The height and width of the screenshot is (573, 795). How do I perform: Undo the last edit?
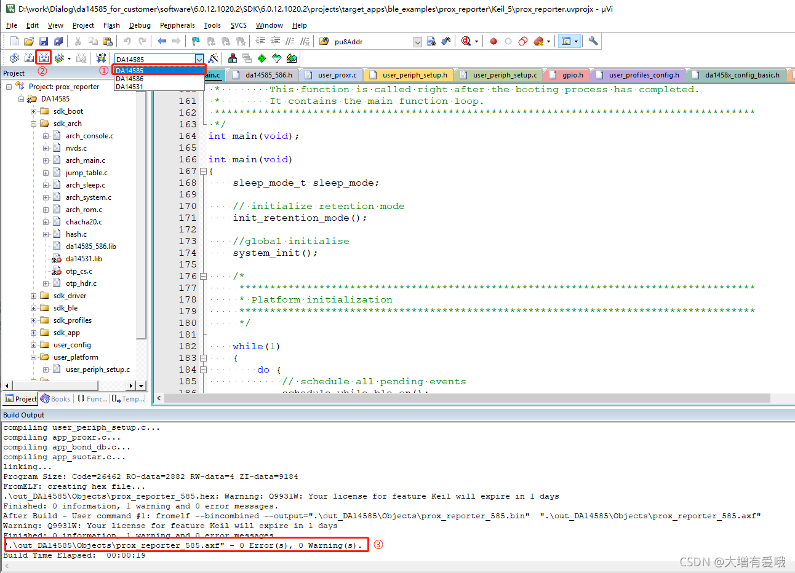tap(127, 41)
